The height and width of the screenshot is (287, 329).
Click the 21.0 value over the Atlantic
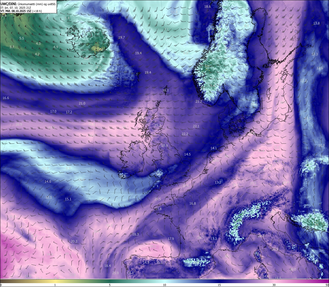(82, 103)
